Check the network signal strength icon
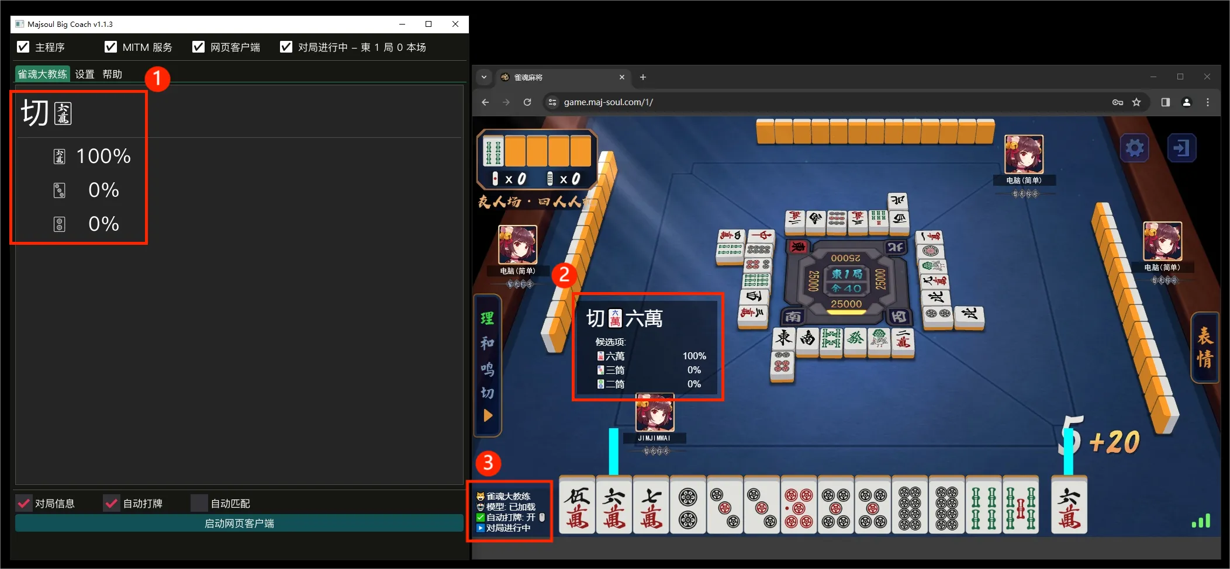This screenshot has width=1230, height=569. click(x=1201, y=521)
